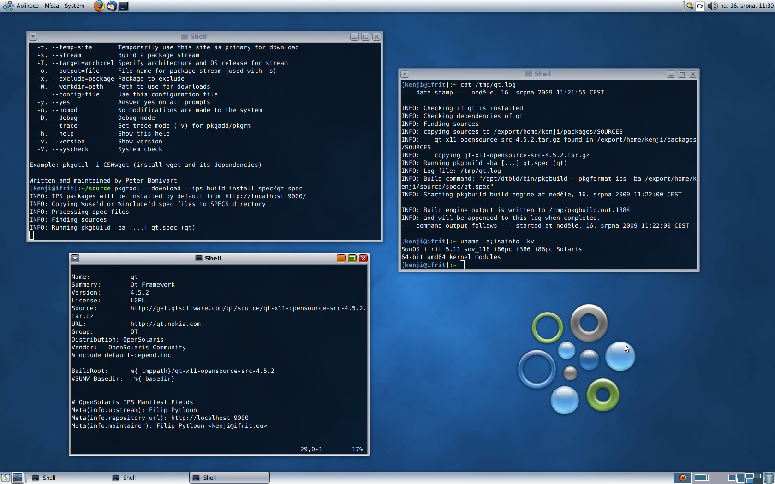Switch to the empty third workspace
775x484 pixels.
tap(718, 478)
